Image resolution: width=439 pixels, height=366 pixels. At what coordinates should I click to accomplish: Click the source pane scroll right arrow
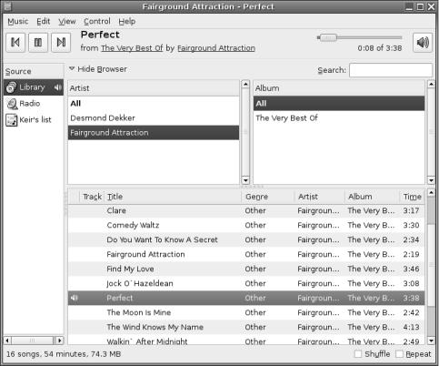[60, 341]
